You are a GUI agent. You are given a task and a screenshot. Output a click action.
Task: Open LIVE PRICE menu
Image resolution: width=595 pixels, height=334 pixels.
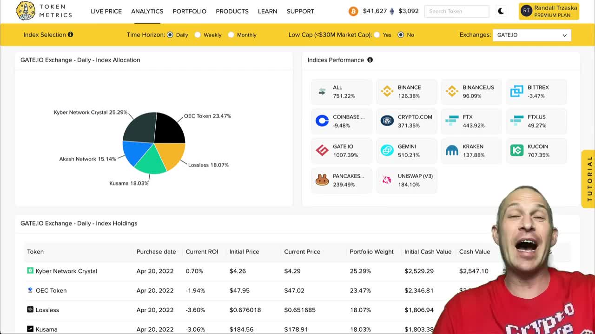click(106, 11)
